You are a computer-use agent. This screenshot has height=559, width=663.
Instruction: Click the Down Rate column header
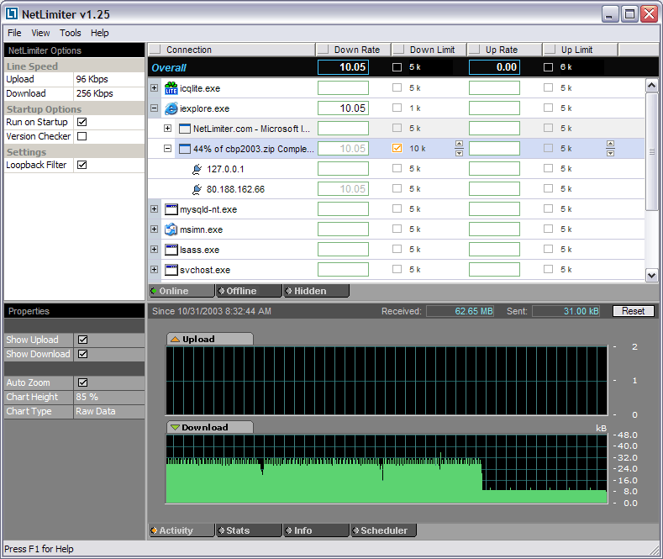(353, 50)
